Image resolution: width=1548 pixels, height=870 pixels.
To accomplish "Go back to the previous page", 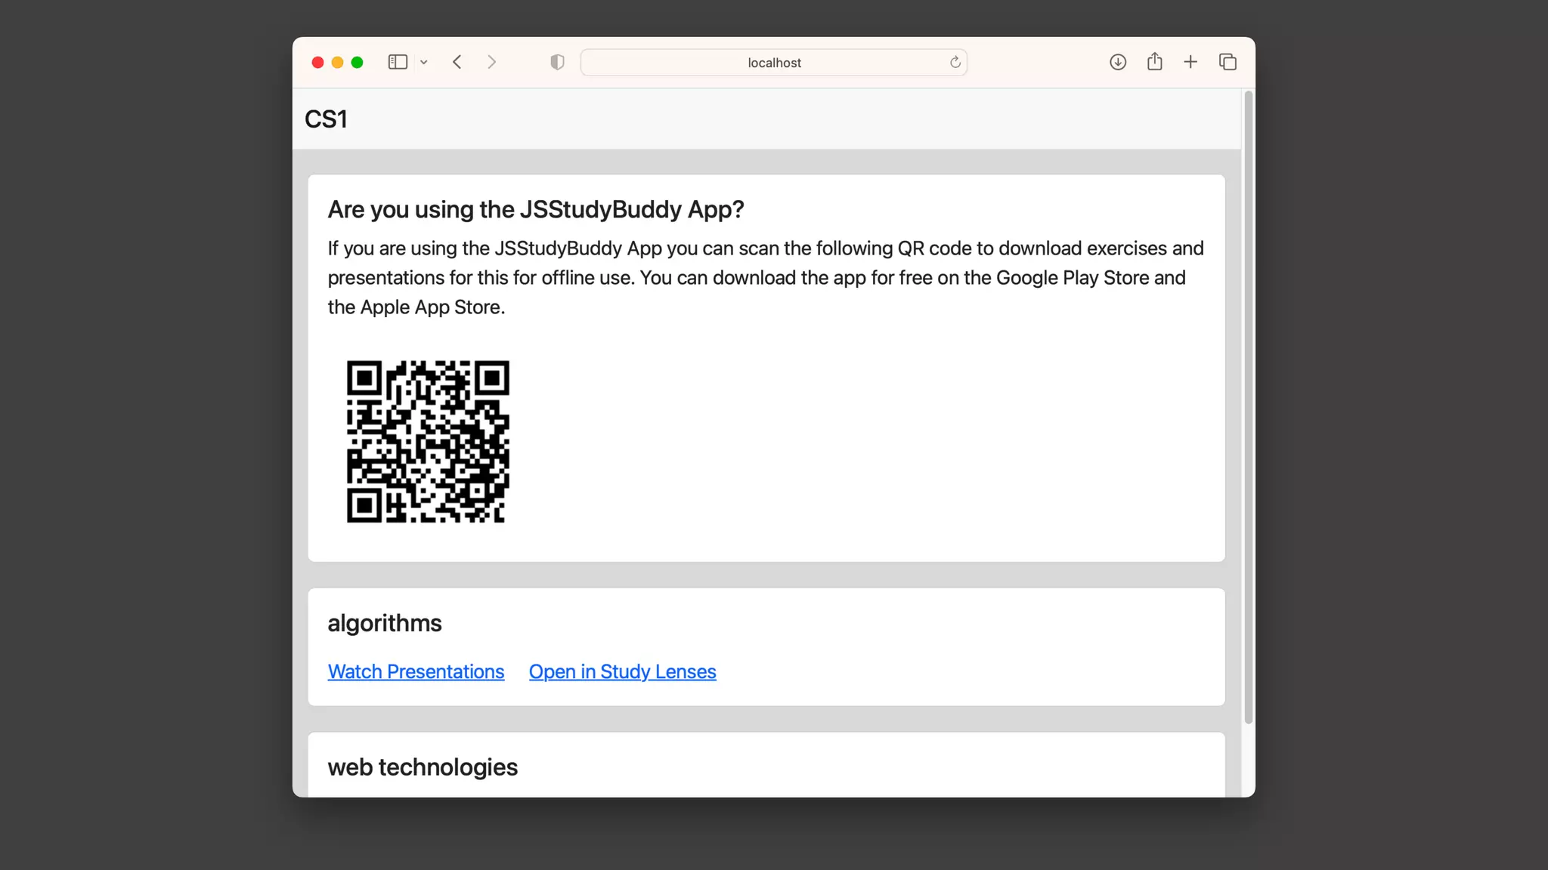I will point(457,62).
